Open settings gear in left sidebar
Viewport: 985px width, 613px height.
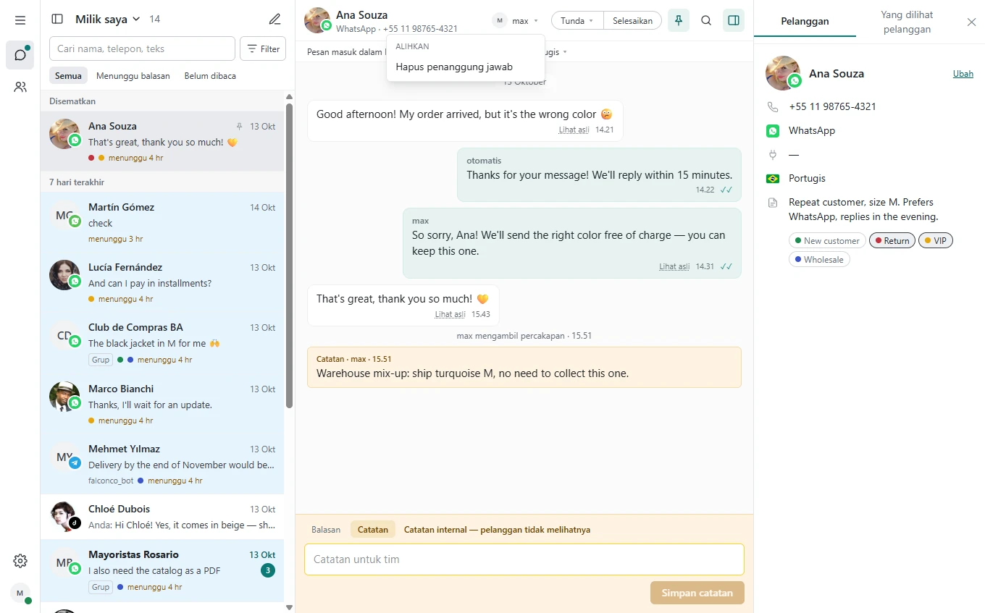click(20, 561)
